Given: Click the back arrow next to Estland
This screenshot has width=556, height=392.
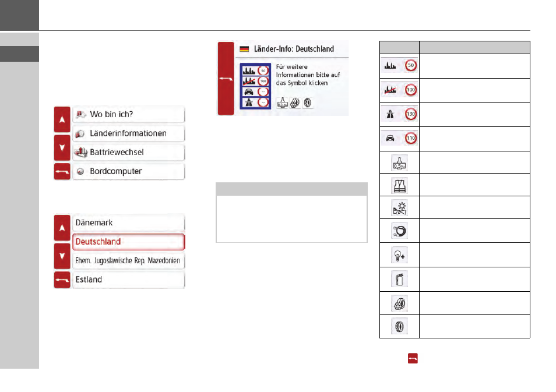Looking at the screenshot, I should [62, 280].
